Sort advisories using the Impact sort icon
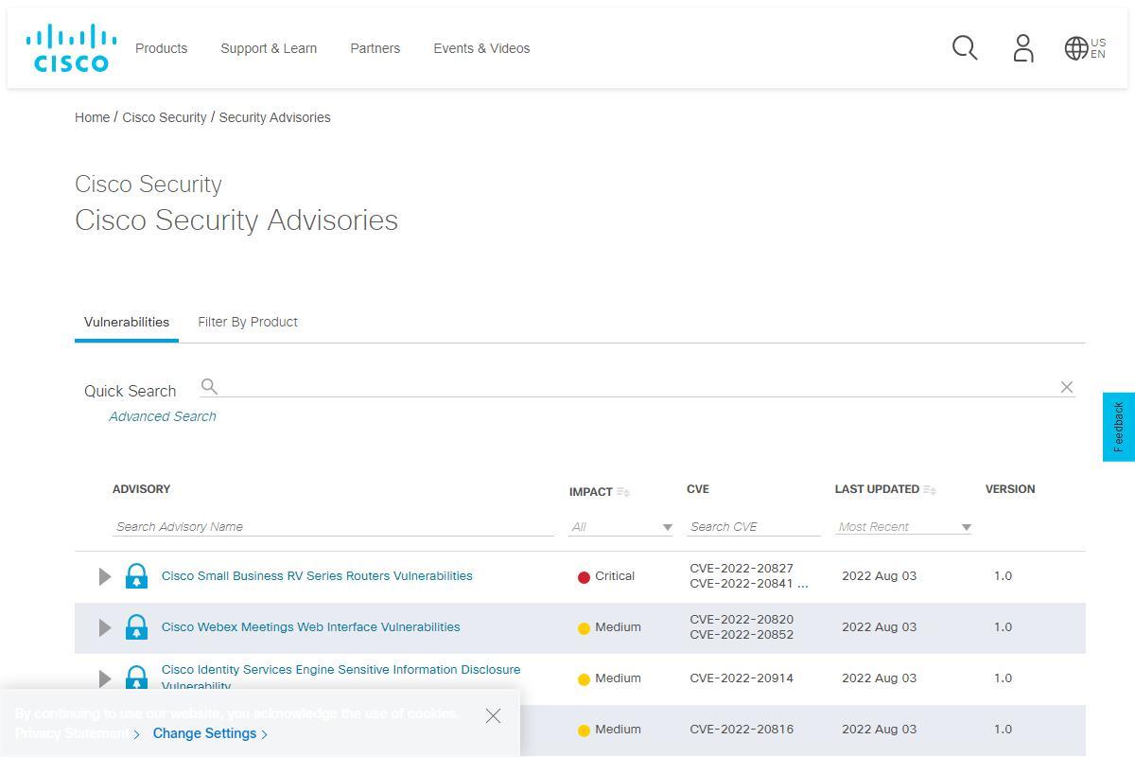This screenshot has width=1135, height=757. 623,492
